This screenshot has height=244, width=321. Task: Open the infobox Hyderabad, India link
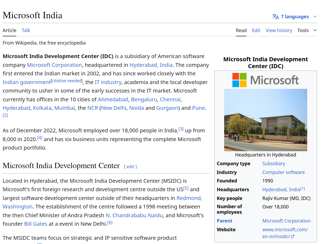tap(281, 190)
